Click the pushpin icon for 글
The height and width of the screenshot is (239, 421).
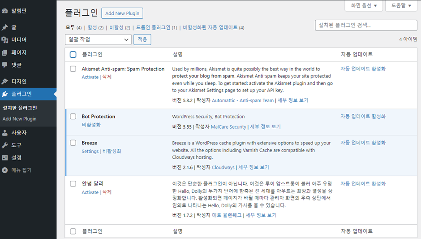coord(5,27)
